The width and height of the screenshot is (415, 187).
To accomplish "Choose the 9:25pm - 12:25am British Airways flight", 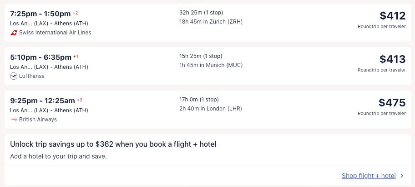I will 43,101.
